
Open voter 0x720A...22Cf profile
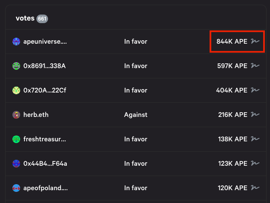(45, 90)
